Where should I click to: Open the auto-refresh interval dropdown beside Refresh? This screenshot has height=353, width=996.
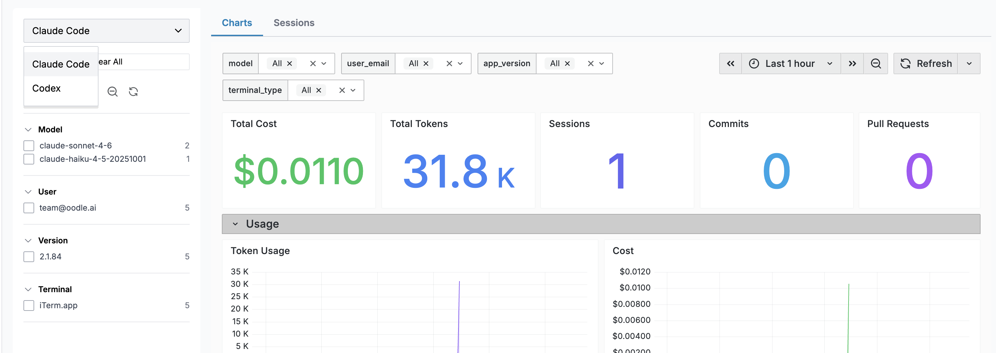coord(969,63)
